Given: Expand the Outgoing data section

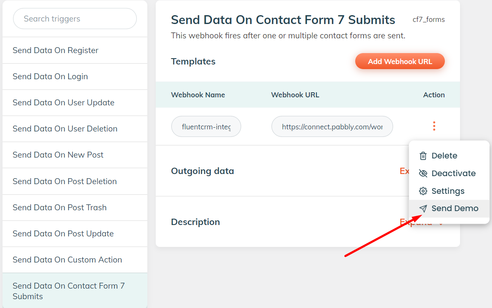Looking at the screenshot, I should coord(404,171).
